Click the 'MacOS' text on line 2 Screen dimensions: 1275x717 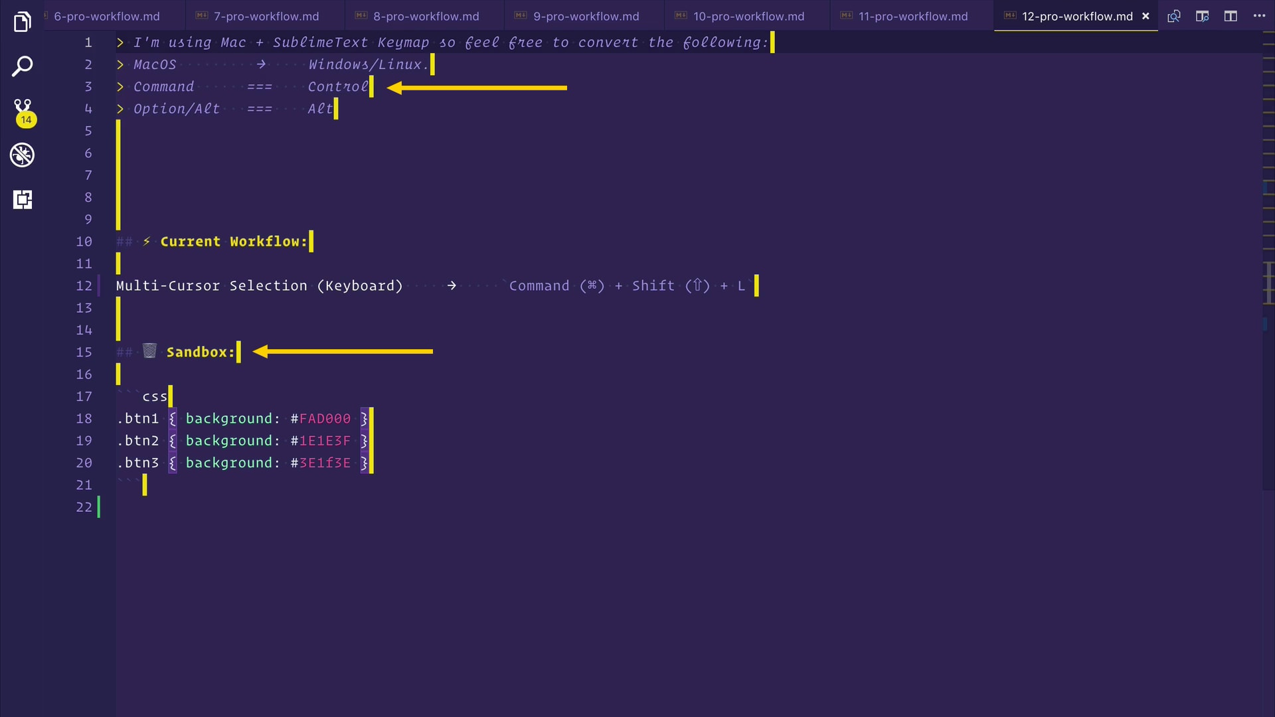(155, 64)
